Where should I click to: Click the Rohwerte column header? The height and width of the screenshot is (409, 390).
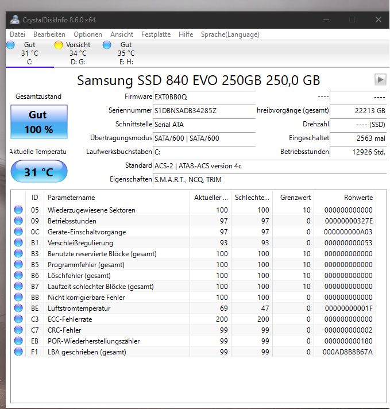[x=345, y=198]
